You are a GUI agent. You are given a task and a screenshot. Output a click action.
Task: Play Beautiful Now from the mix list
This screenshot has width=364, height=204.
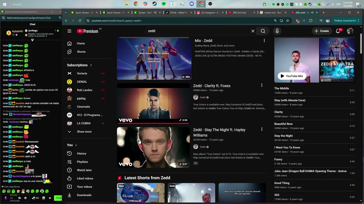pyautogui.click(x=314, y=126)
